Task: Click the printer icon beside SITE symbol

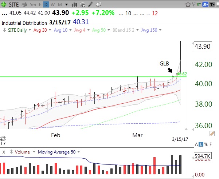Action: [24, 5]
